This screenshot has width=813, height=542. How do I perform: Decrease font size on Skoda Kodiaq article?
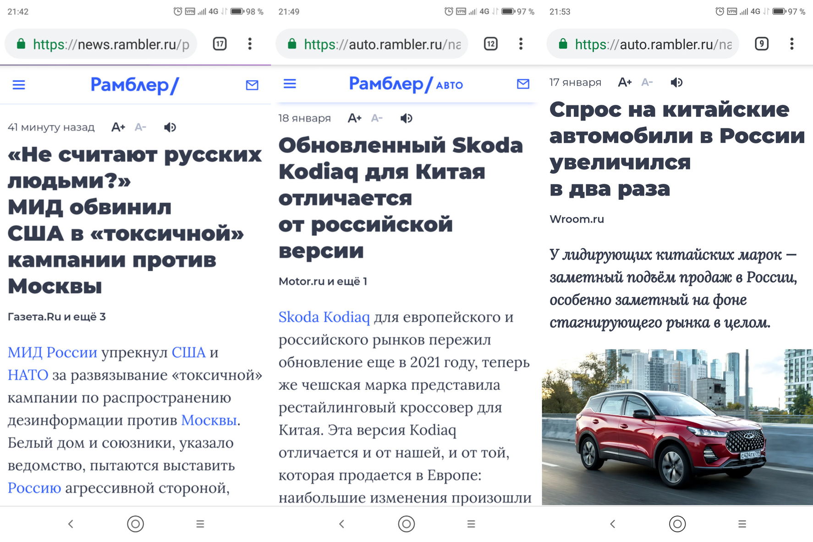377,118
